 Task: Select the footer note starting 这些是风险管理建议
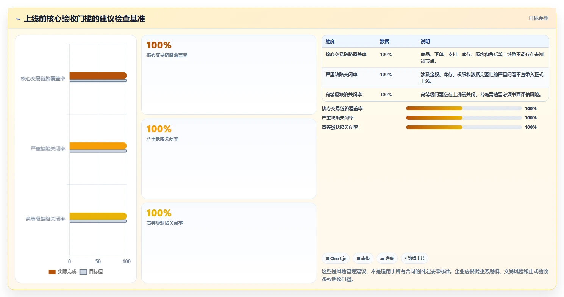coord(435,275)
